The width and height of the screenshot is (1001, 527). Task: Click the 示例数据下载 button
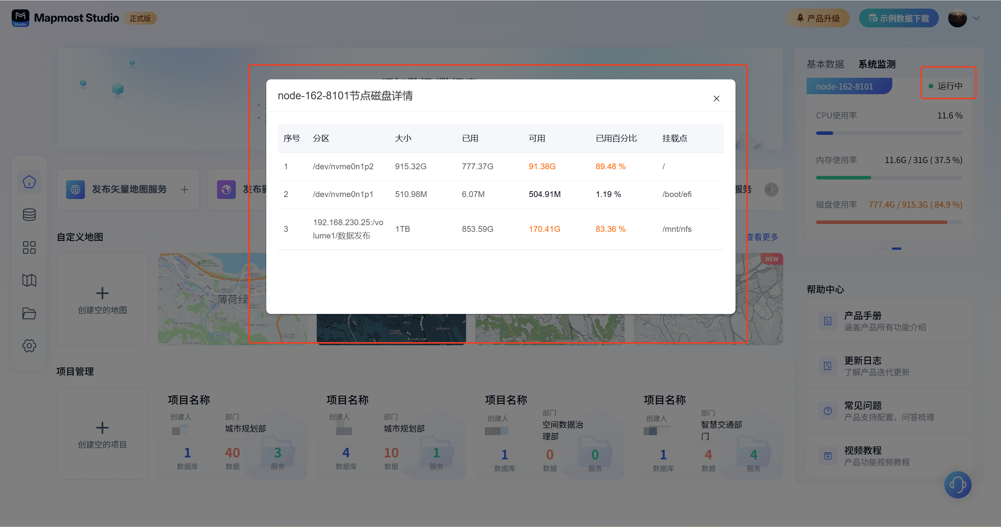click(x=899, y=18)
